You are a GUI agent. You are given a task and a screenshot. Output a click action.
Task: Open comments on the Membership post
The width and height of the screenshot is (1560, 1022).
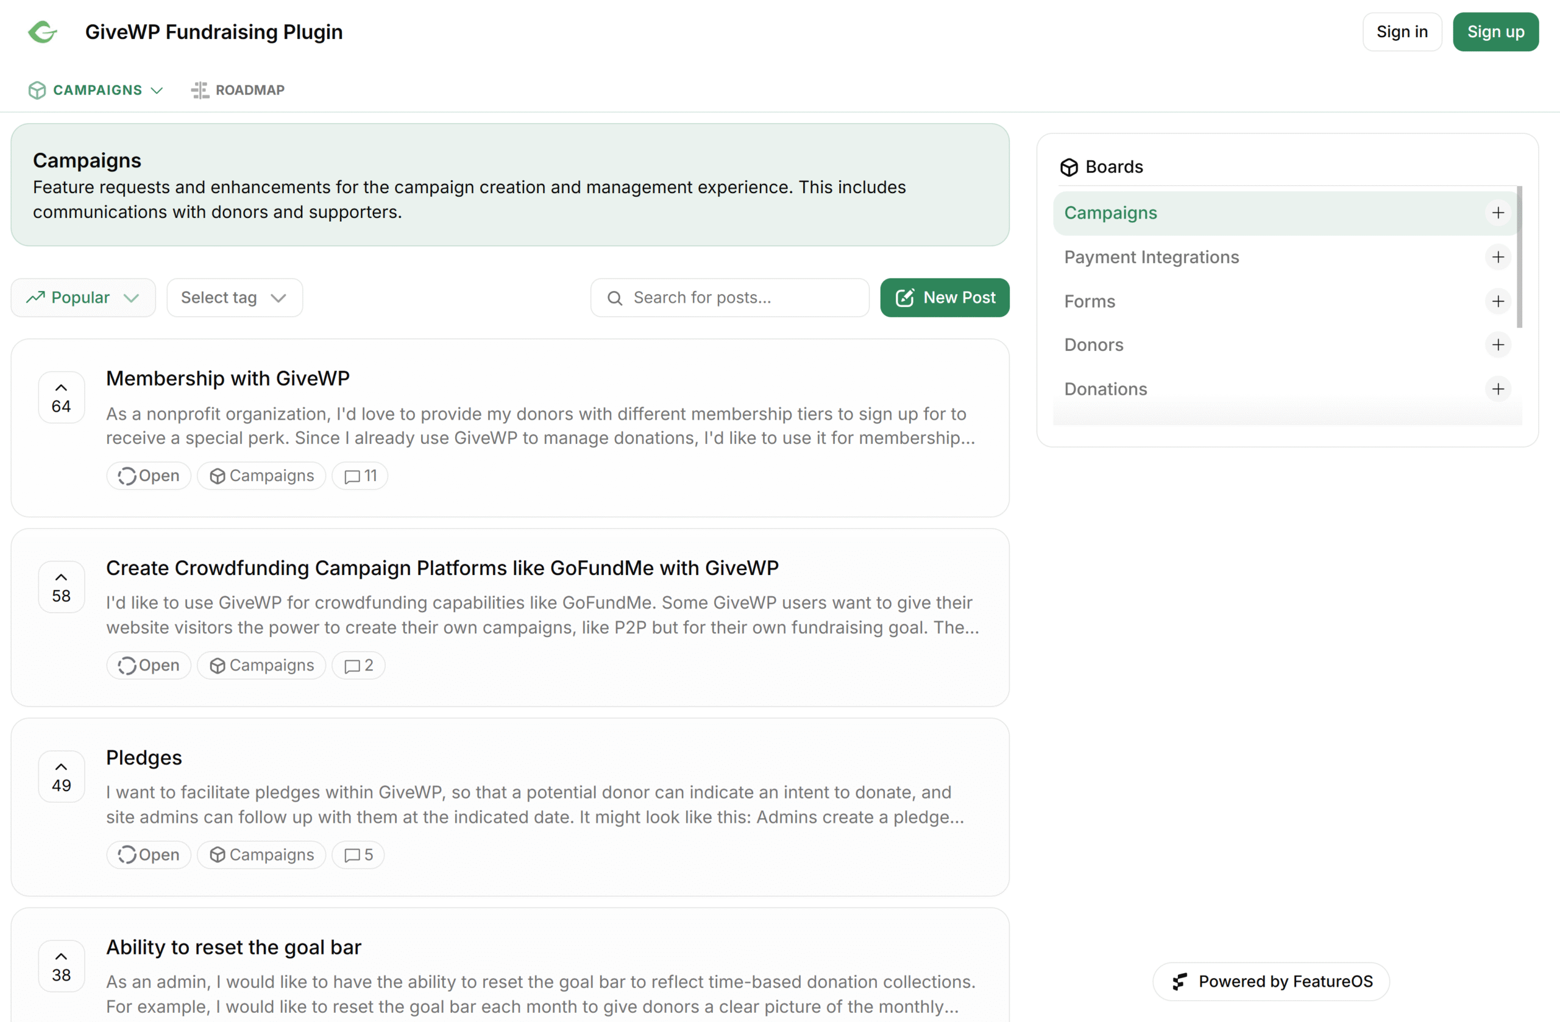[x=360, y=476]
